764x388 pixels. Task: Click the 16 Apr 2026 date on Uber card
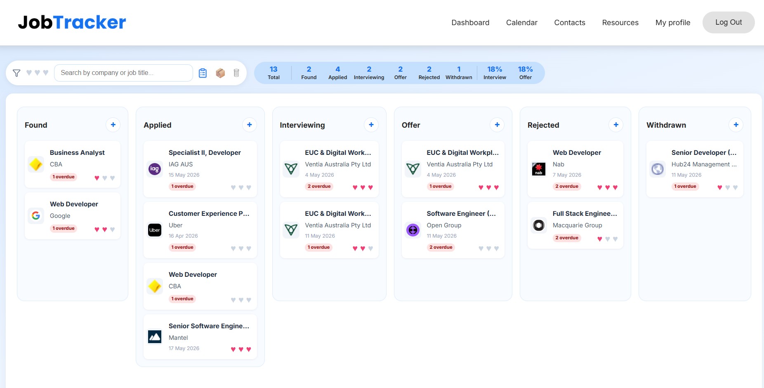pos(183,236)
